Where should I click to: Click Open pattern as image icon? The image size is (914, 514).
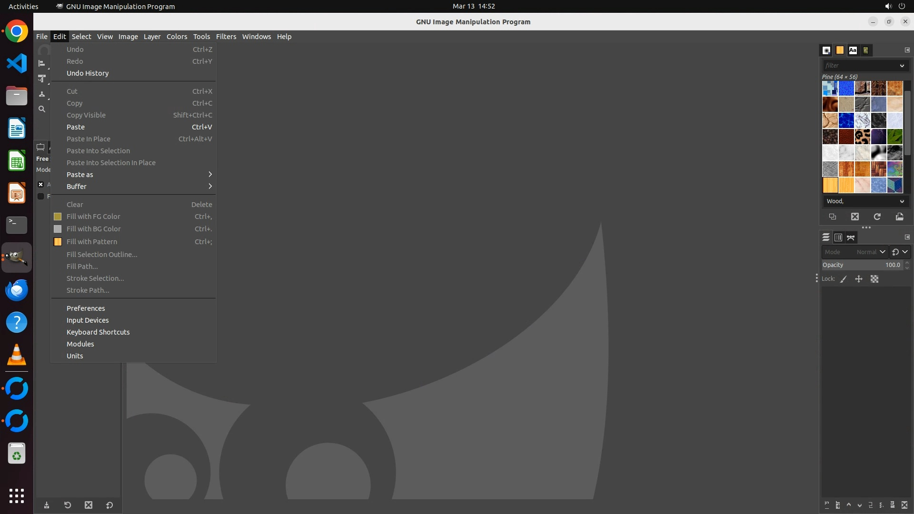899,217
